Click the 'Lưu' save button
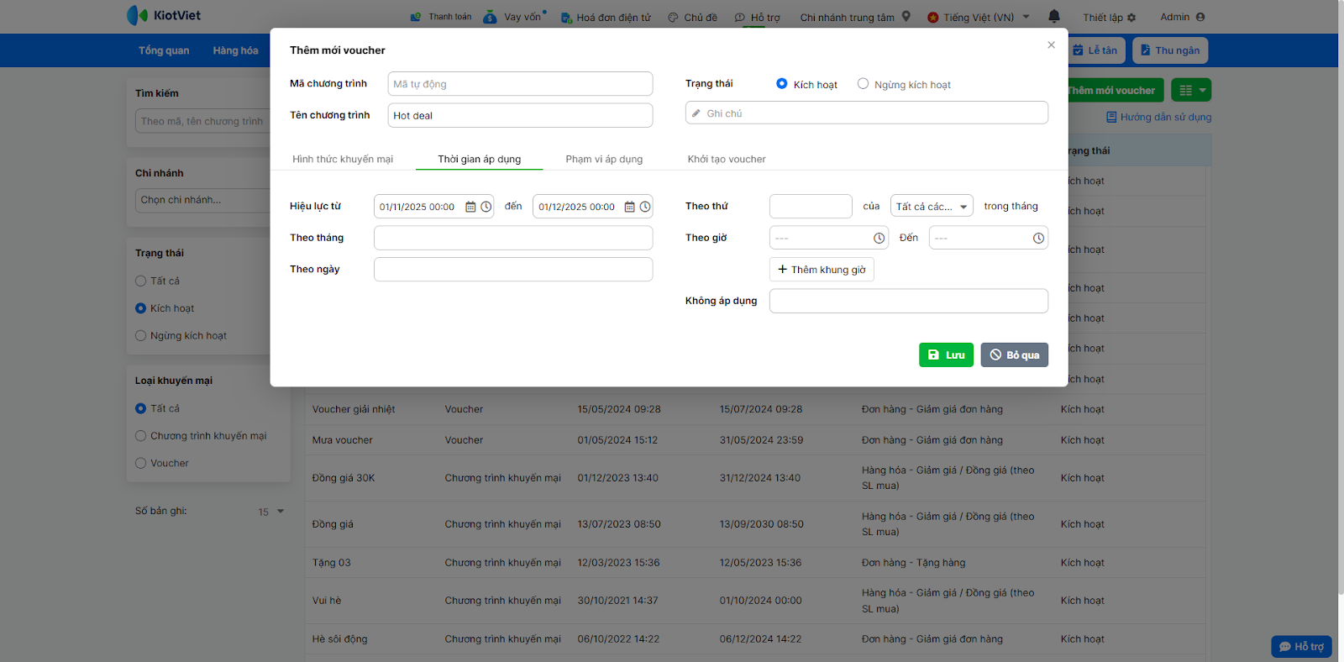This screenshot has height=662, width=1344. pyautogui.click(x=946, y=355)
